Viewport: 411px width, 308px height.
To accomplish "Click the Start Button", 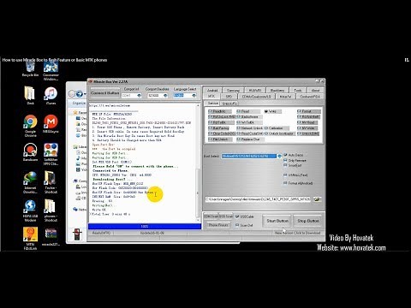I will 277,221.
